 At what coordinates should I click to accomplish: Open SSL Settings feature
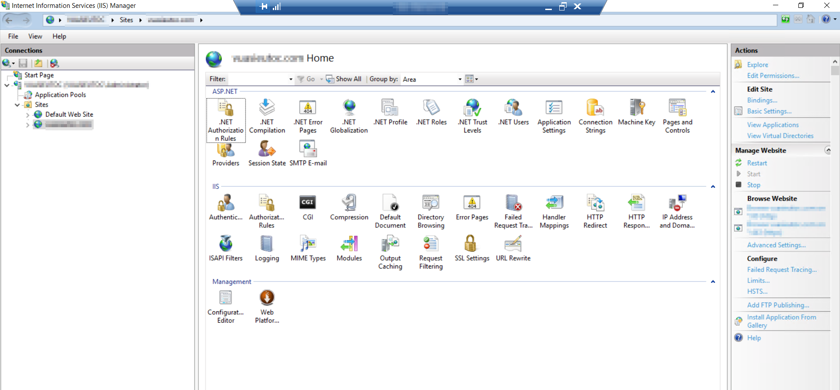pyautogui.click(x=472, y=248)
